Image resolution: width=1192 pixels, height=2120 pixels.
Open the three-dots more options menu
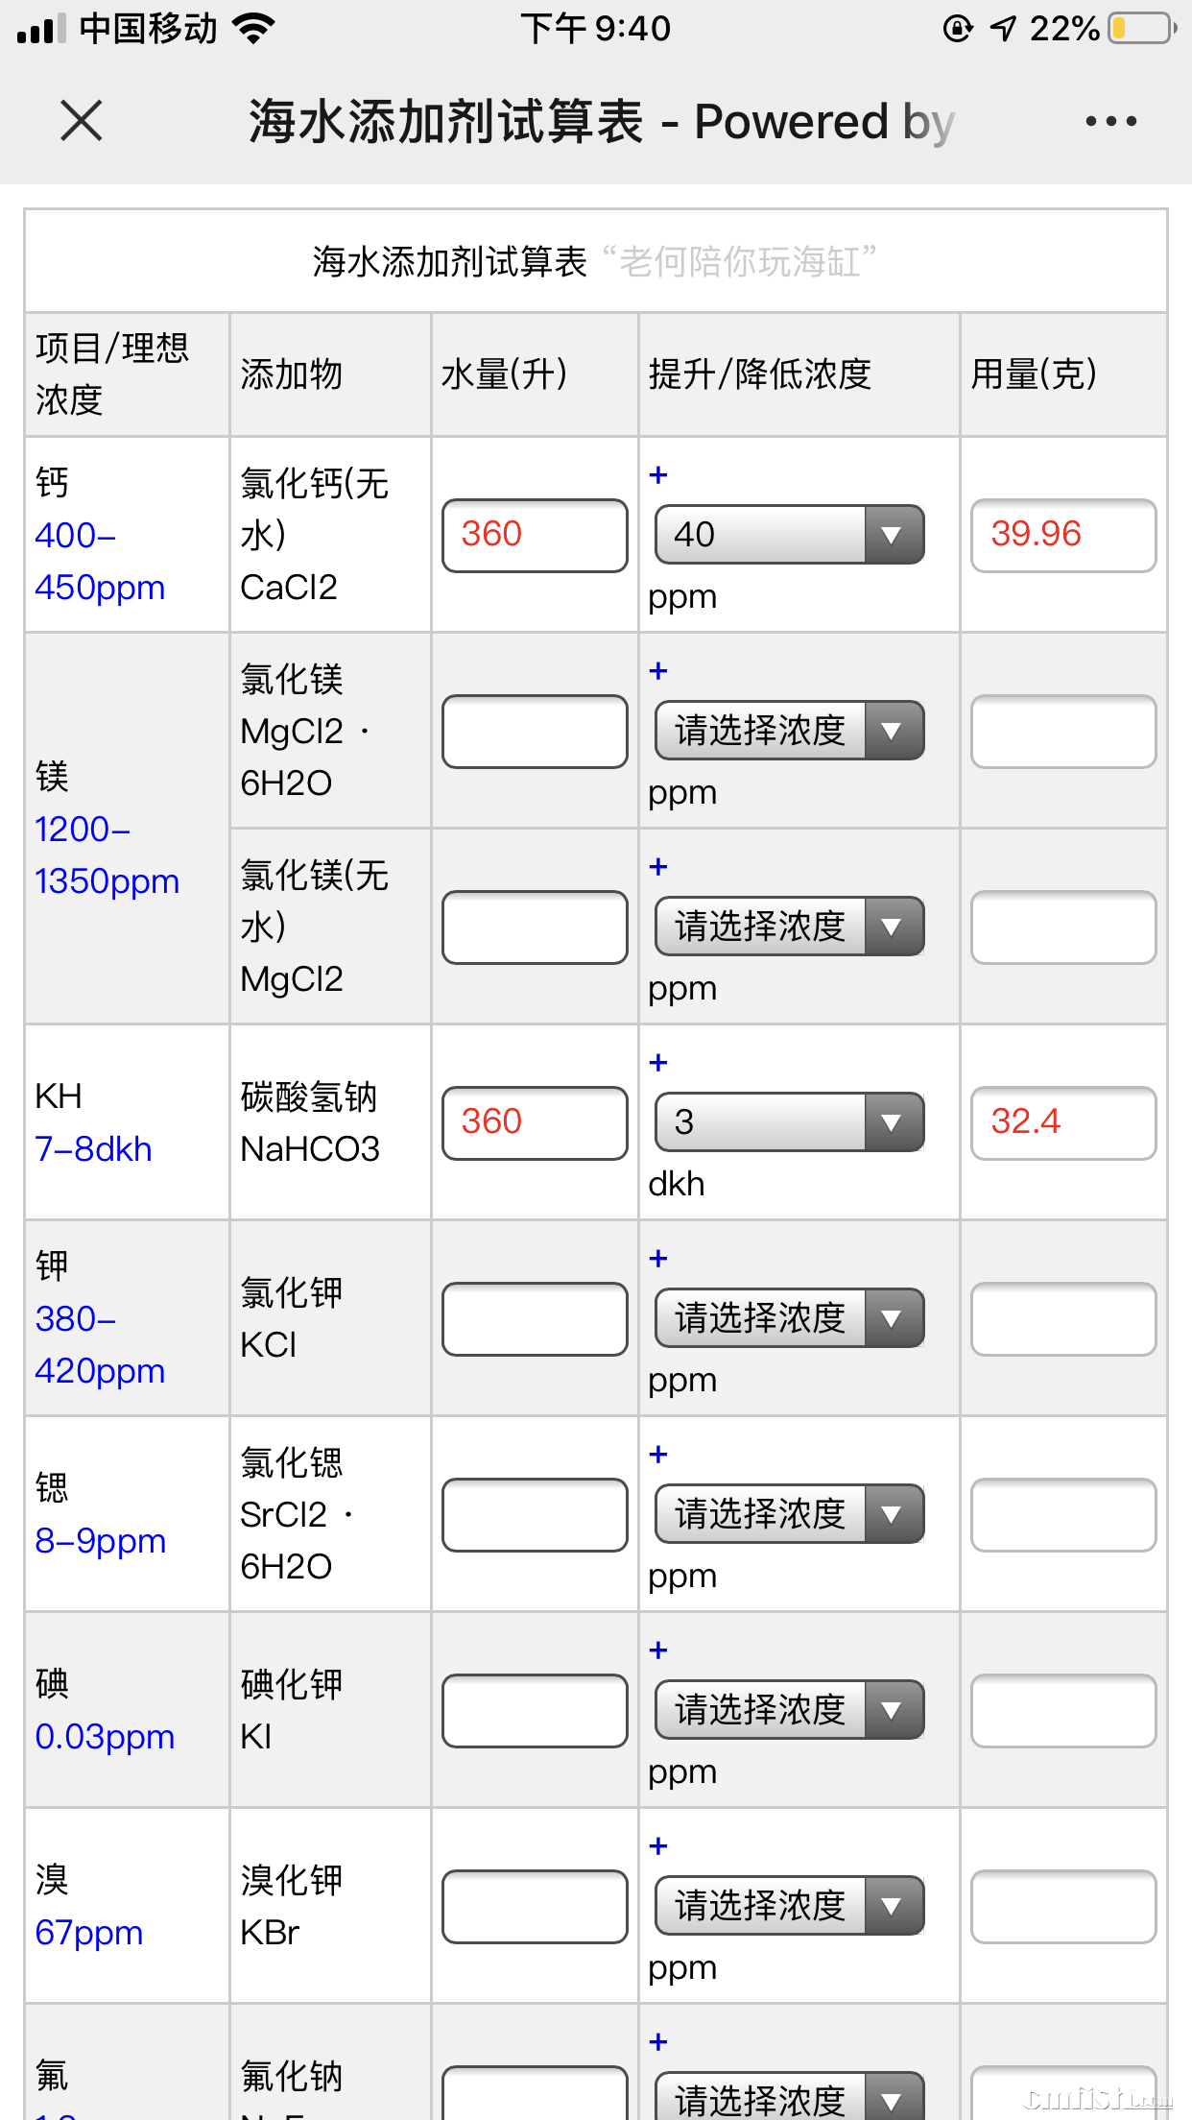[x=1110, y=121]
